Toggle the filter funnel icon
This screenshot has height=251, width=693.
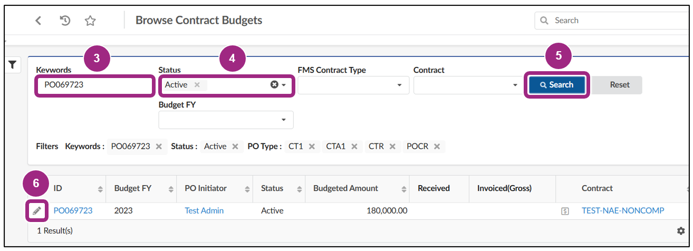(x=12, y=65)
